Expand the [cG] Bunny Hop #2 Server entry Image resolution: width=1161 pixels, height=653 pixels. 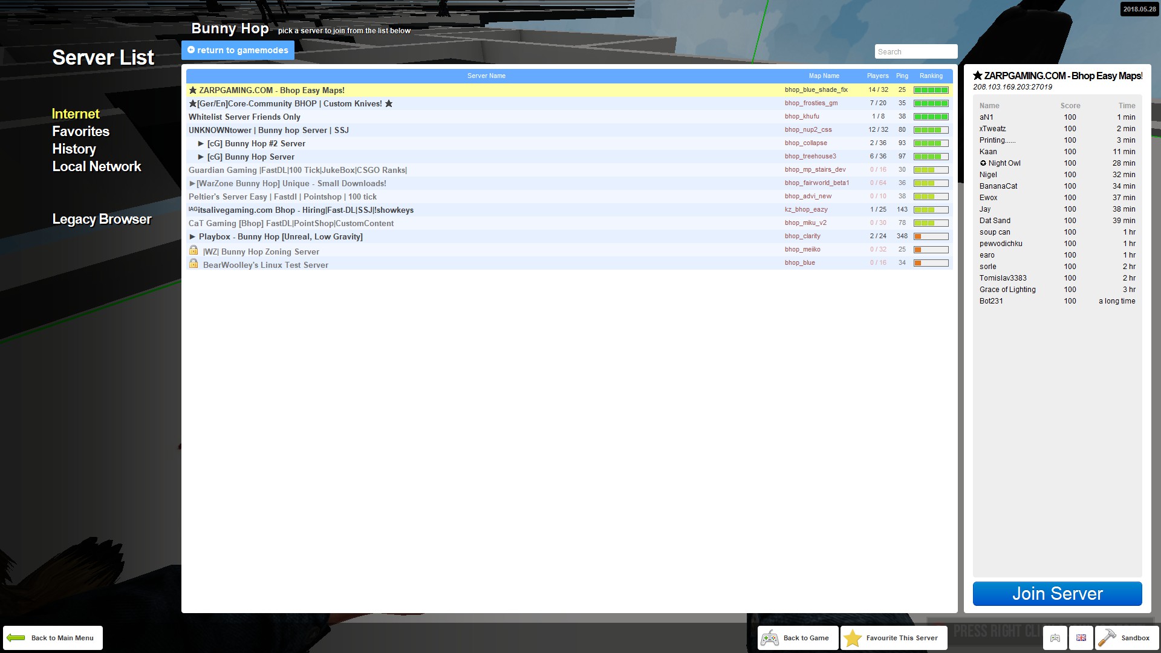click(201, 143)
